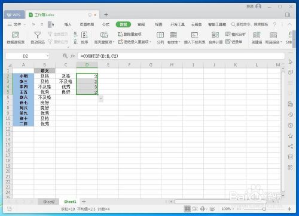
Task: Select the Data (数据) ribbon tab
Action: [x=123, y=24]
